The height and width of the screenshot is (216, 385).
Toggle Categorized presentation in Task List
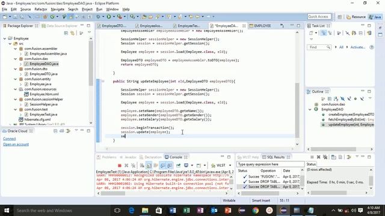tap(324, 33)
